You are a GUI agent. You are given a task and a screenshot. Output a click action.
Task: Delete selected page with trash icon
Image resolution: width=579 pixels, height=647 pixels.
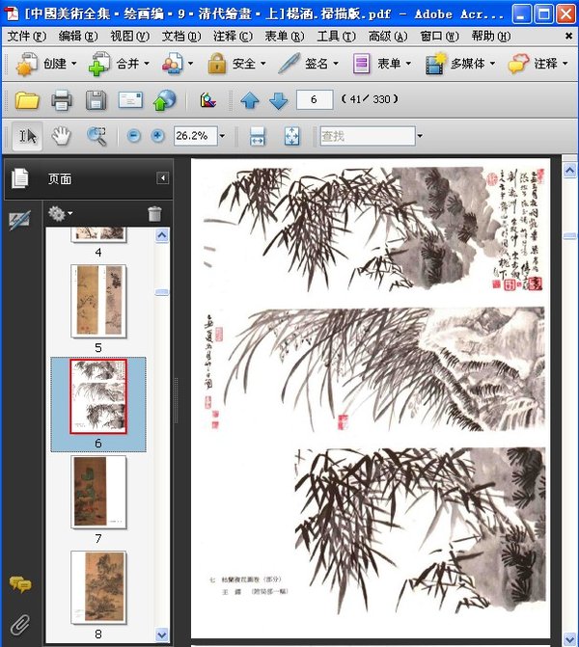(154, 213)
